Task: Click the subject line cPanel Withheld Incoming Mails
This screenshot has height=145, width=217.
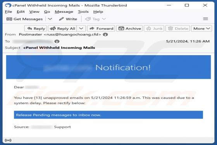Action: point(59,48)
